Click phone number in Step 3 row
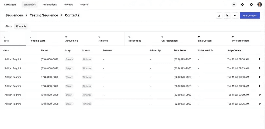The height and width of the screenshot is (129, 265). [x=50, y=59]
